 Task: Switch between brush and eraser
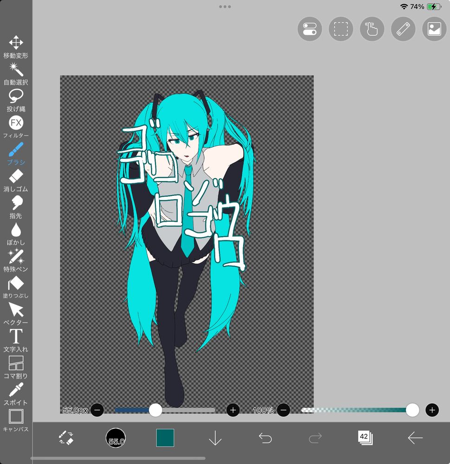pos(66,438)
